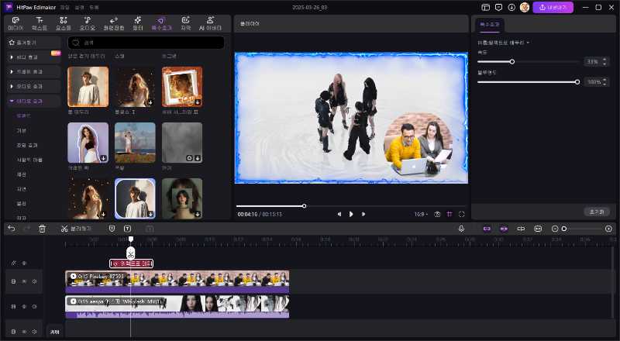Open the Filters (필터) sparkle tab

[x=138, y=24]
